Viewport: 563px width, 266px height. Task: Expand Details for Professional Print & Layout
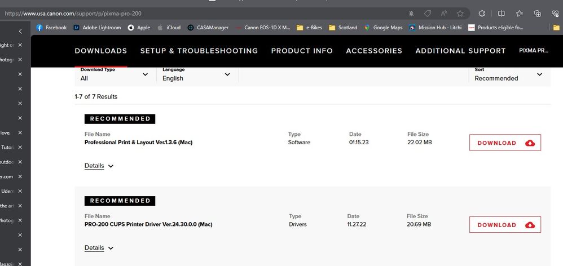point(99,166)
